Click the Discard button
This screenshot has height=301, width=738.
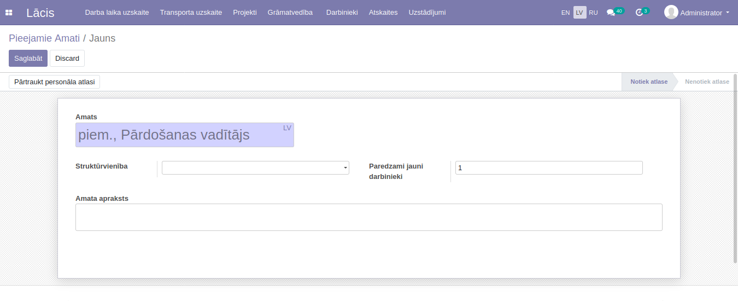67,59
